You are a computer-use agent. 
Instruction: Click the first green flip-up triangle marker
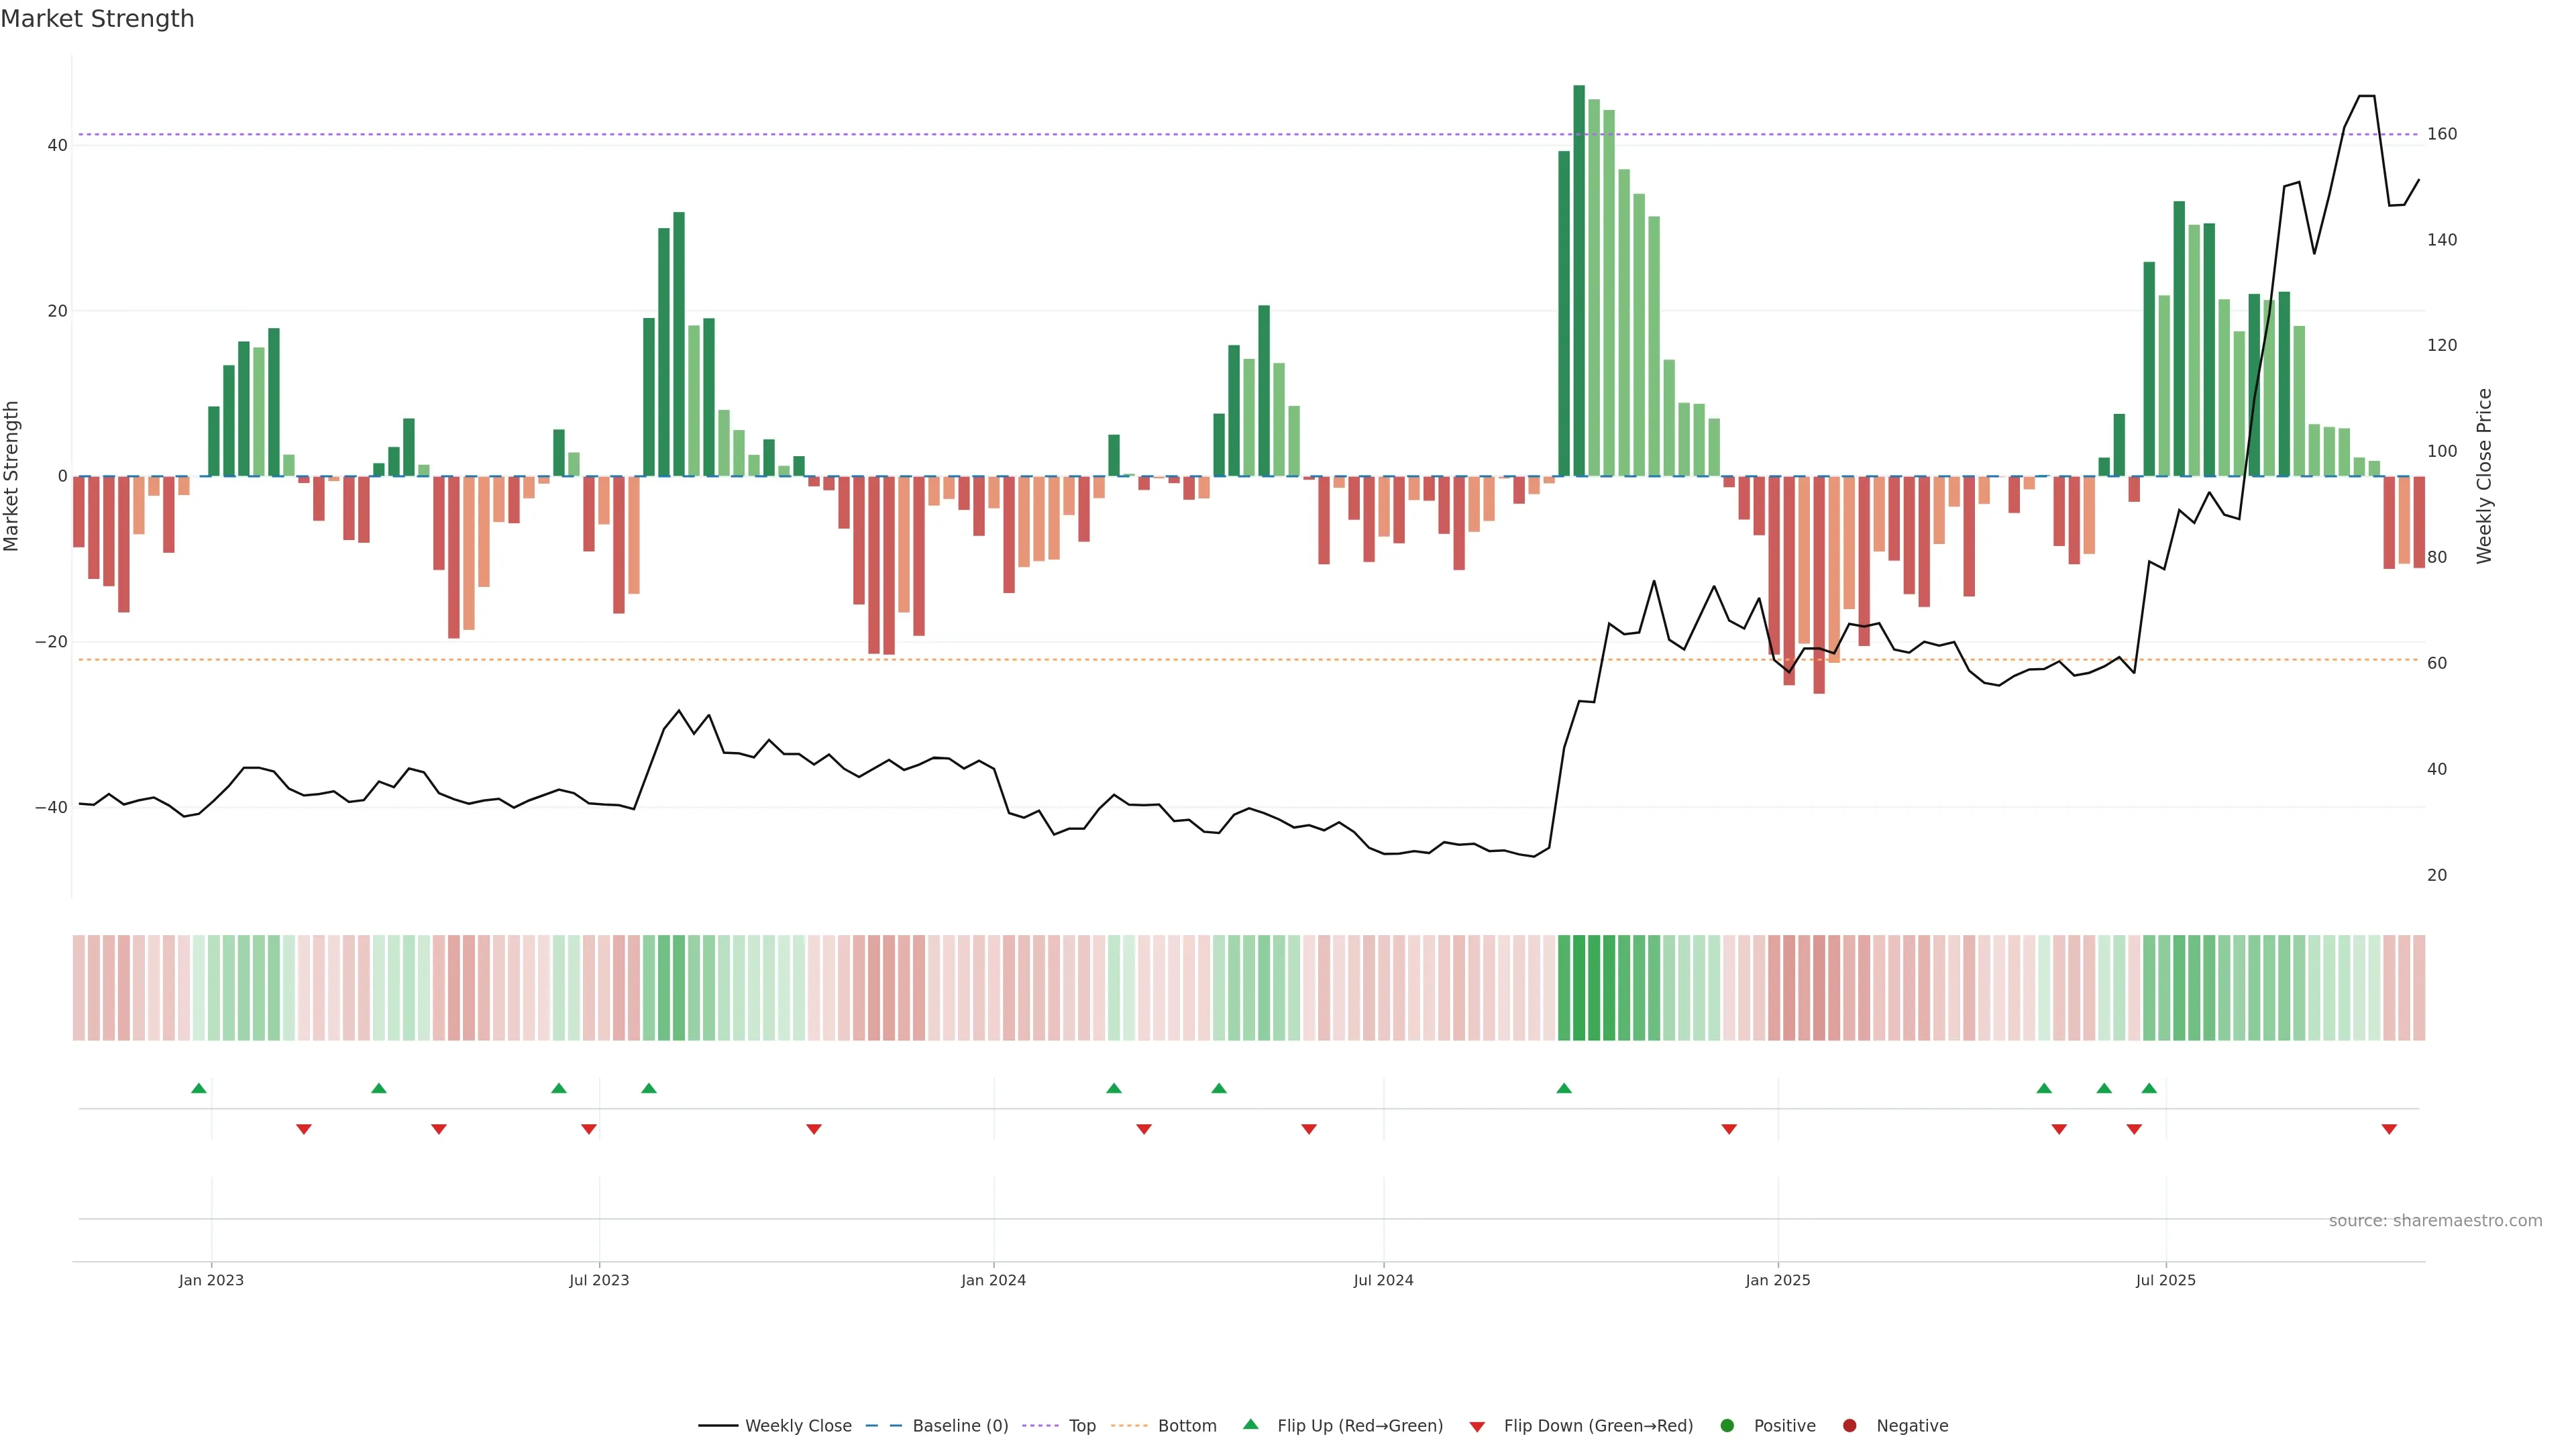coord(199,1088)
